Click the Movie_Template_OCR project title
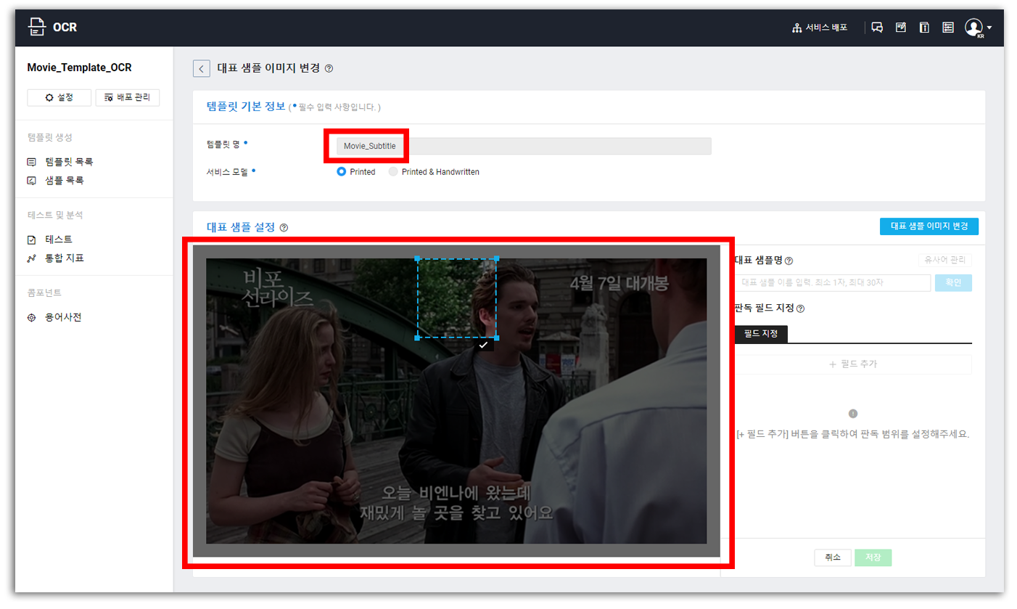The height and width of the screenshot is (609, 1017). (x=79, y=68)
